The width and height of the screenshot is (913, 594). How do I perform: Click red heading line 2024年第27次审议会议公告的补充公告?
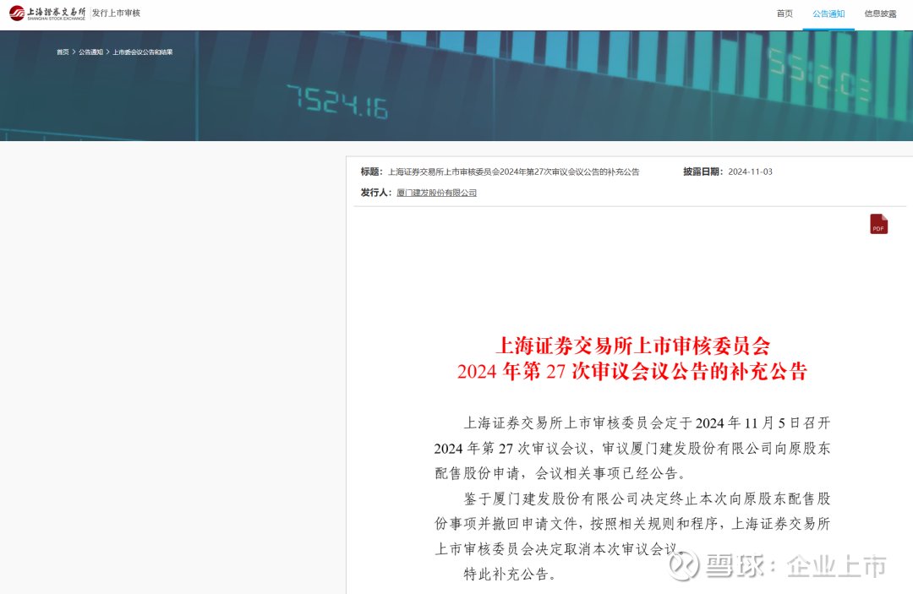(x=632, y=371)
